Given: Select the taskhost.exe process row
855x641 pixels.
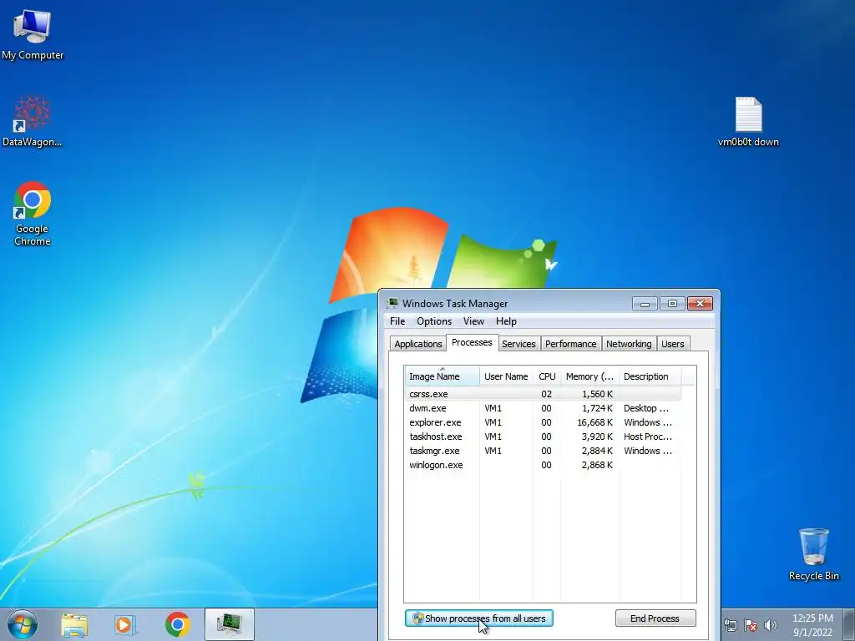Looking at the screenshot, I should 543,437.
